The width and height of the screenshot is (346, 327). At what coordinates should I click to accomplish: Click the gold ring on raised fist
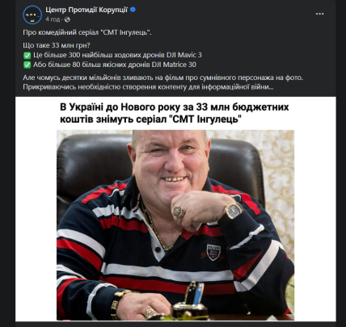[x=179, y=212]
